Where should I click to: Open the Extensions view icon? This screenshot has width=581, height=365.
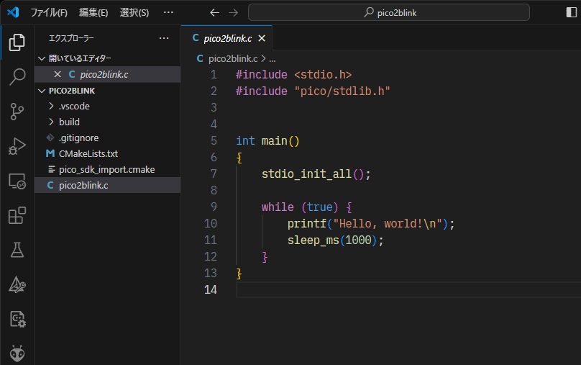click(17, 215)
